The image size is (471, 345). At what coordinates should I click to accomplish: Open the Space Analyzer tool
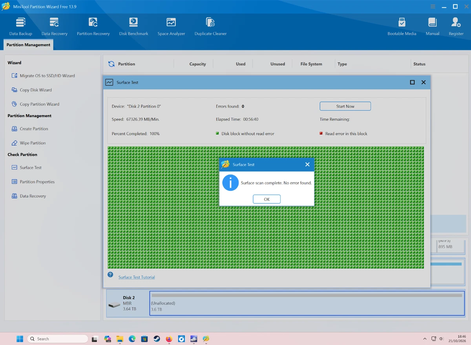coord(171,27)
